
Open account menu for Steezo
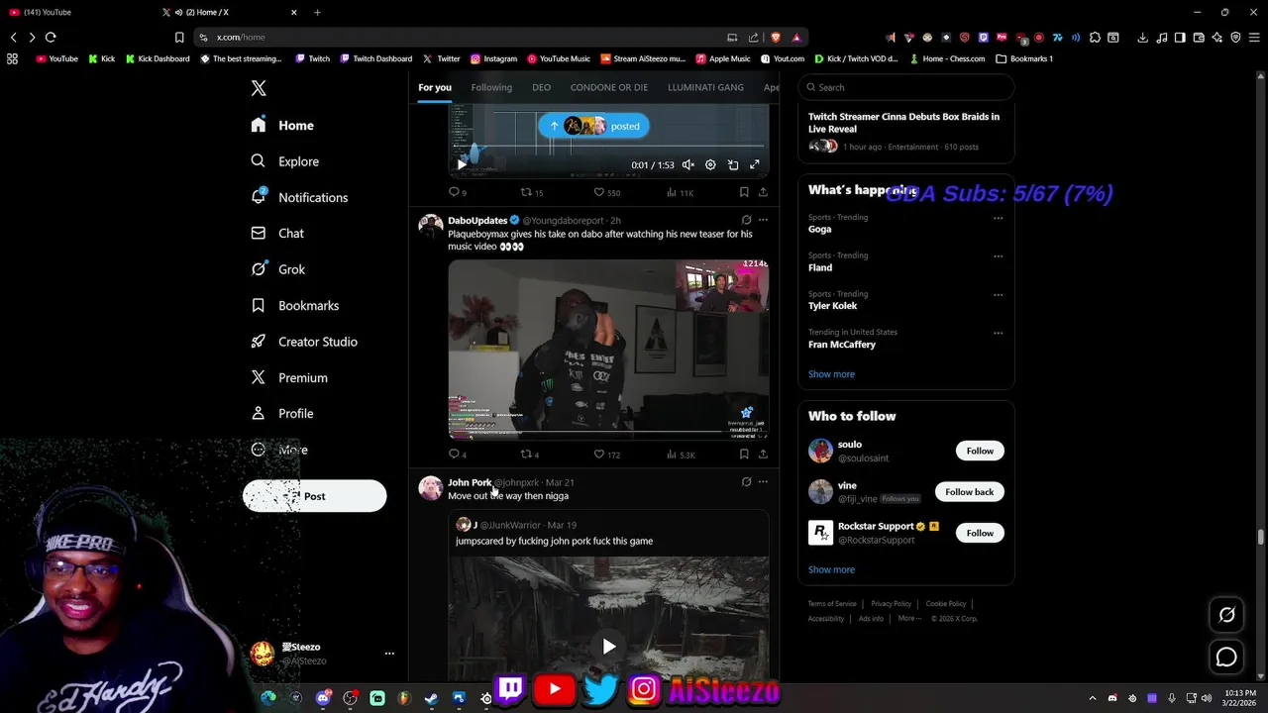[x=389, y=654]
